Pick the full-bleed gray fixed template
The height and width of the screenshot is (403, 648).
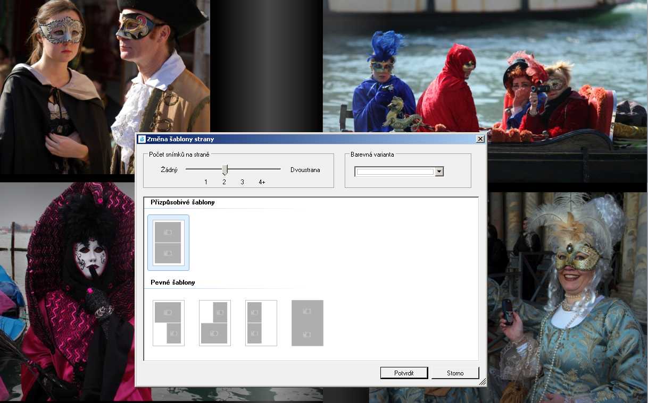(307, 323)
